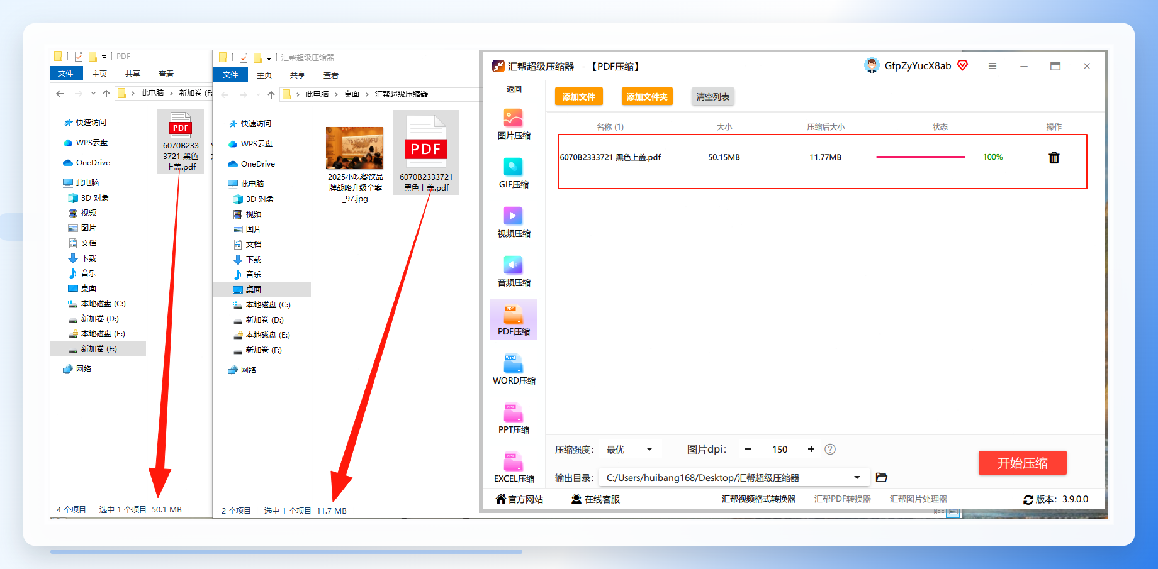Click user avatar GfpZyYucX8ab

[x=872, y=66]
